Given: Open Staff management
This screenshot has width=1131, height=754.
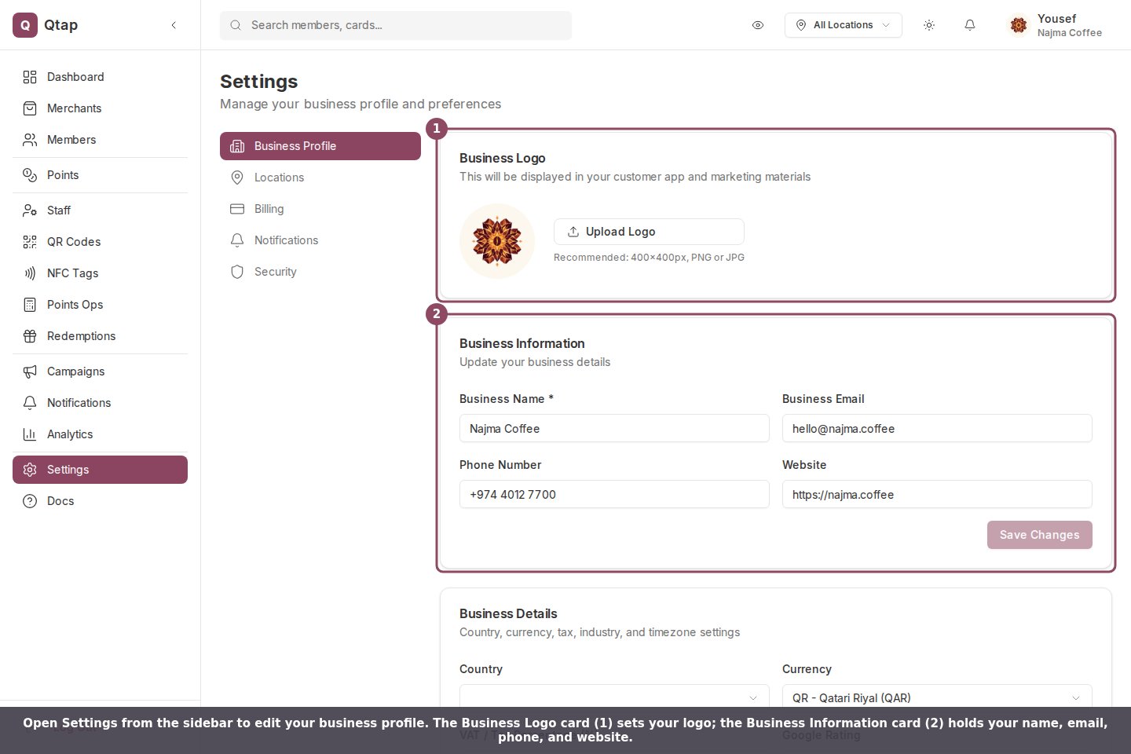Looking at the screenshot, I should point(100,210).
